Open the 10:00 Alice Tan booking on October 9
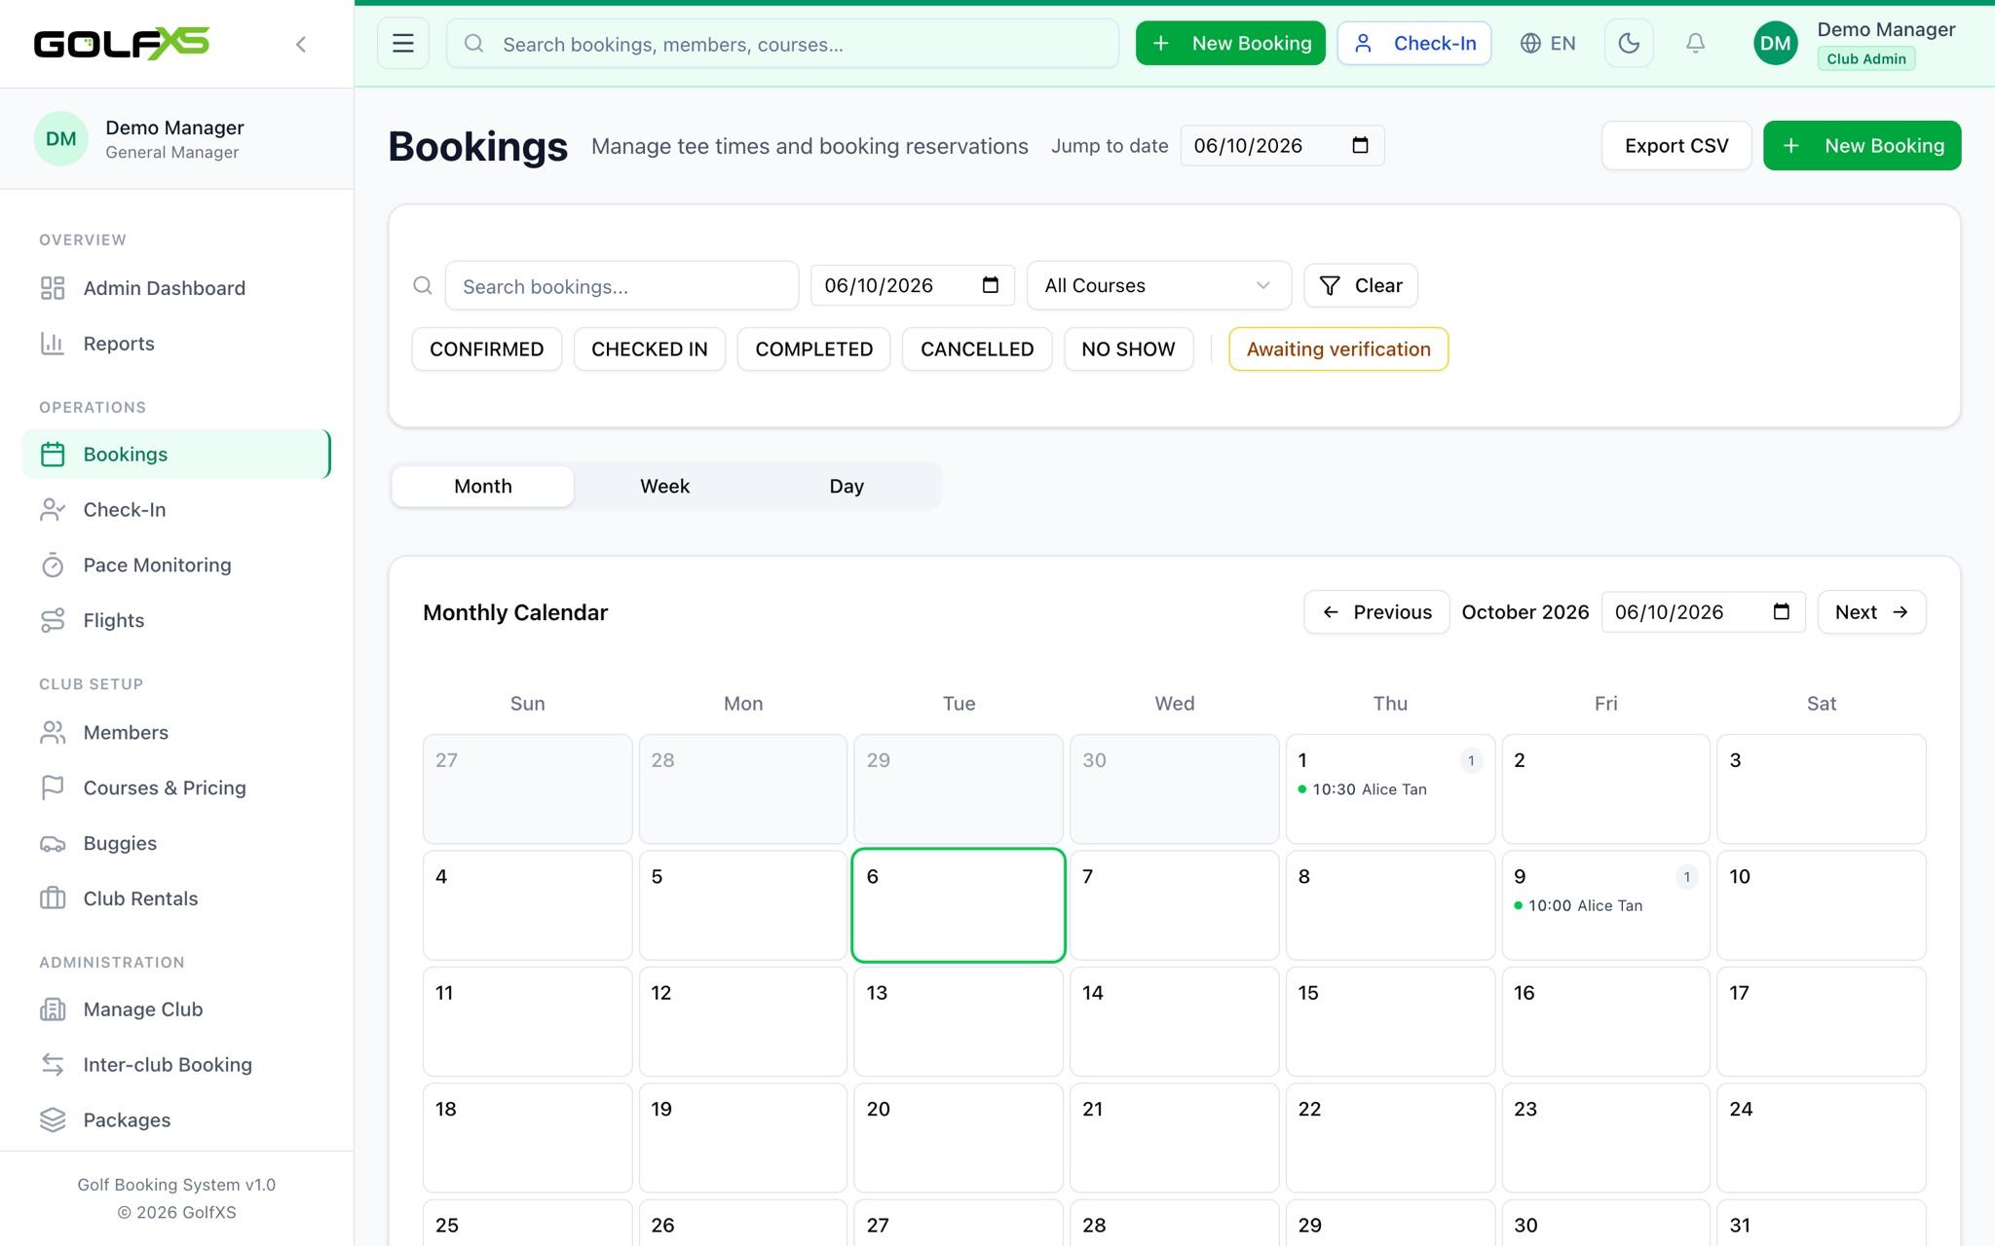The width and height of the screenshot is (1995, 1246). 1578,906
